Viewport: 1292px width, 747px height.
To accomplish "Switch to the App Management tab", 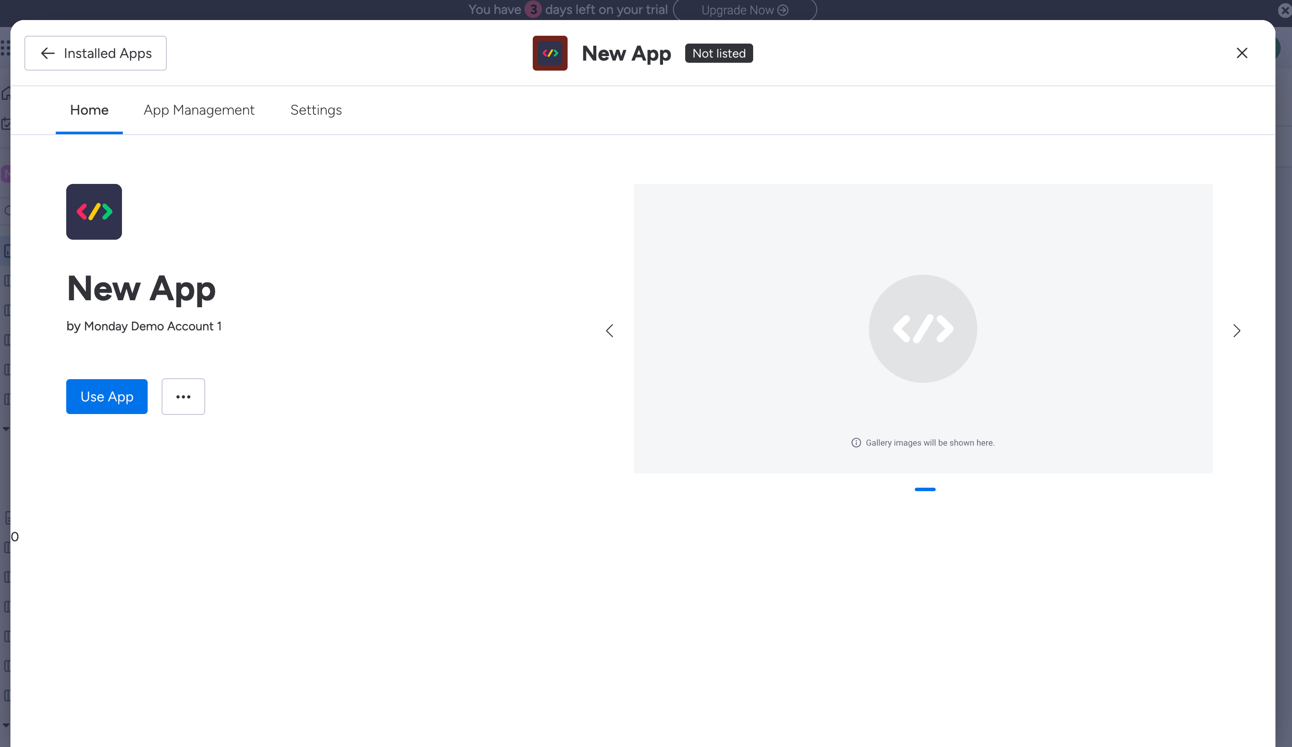I will coord(199,110).
